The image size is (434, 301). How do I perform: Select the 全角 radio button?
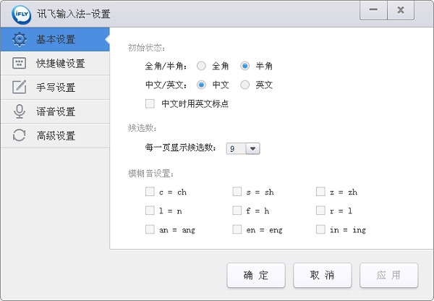tap(202, 66)
